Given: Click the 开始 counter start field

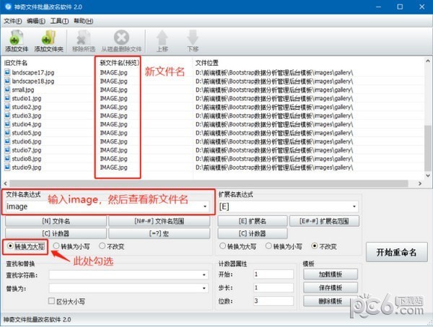Looking at the screenshot, I should 274,274.
